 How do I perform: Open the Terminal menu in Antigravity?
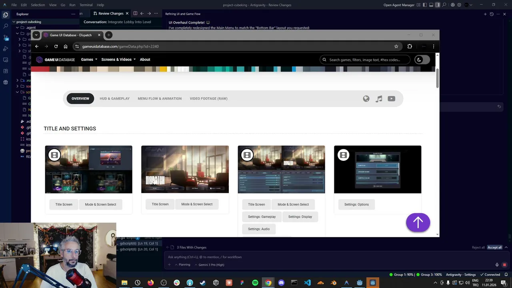(x=86, y=5)
